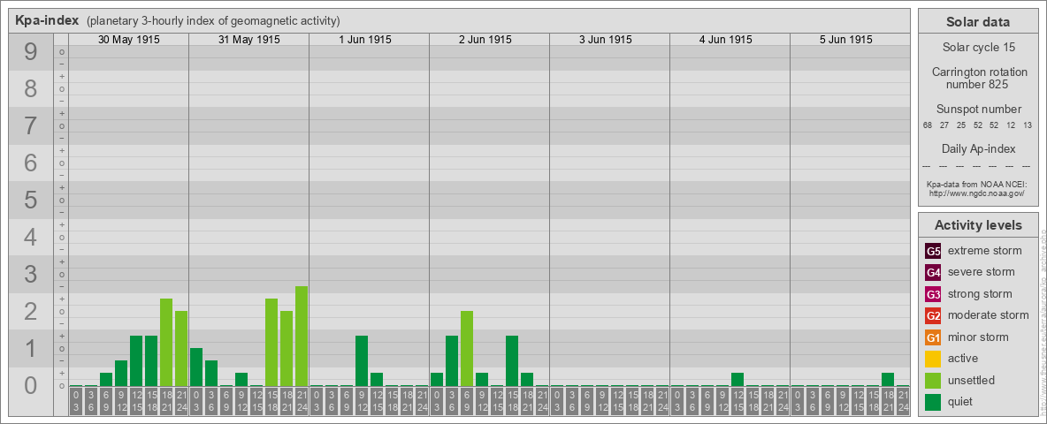1047x424 pixels.
Task: Click the 4 Jun 1915 date header
Action: 726,40
